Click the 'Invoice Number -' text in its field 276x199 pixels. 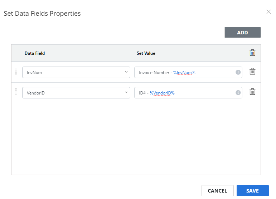coord(155,73)
